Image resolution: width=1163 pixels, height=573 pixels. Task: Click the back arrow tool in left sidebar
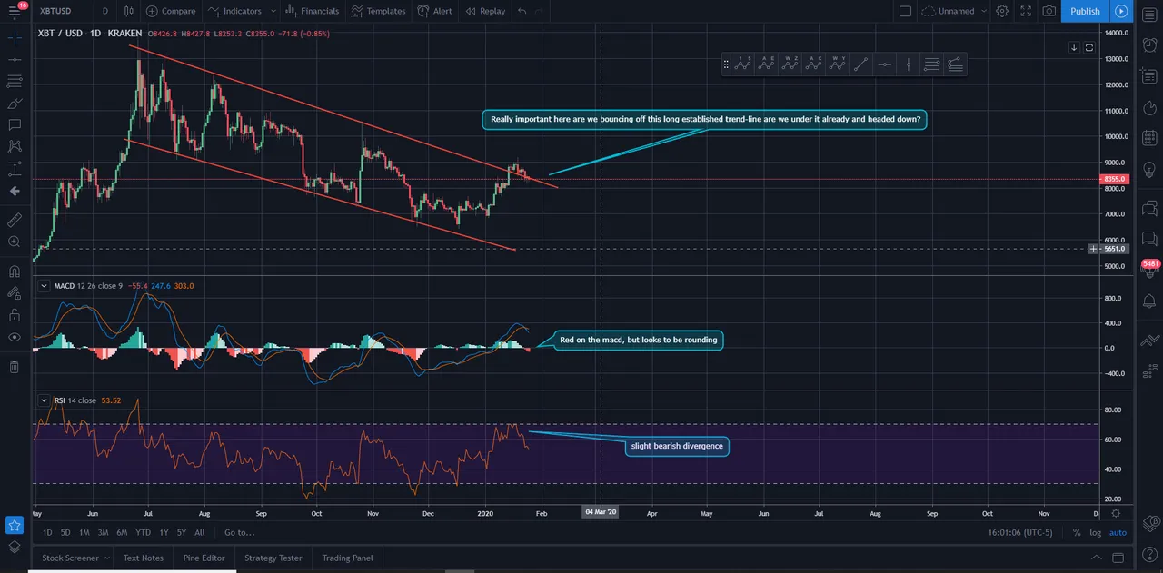[14, 191]
